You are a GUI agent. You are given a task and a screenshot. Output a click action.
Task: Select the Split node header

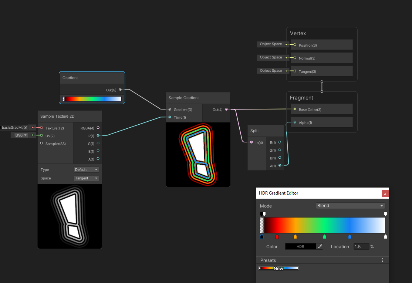point(254,131)
